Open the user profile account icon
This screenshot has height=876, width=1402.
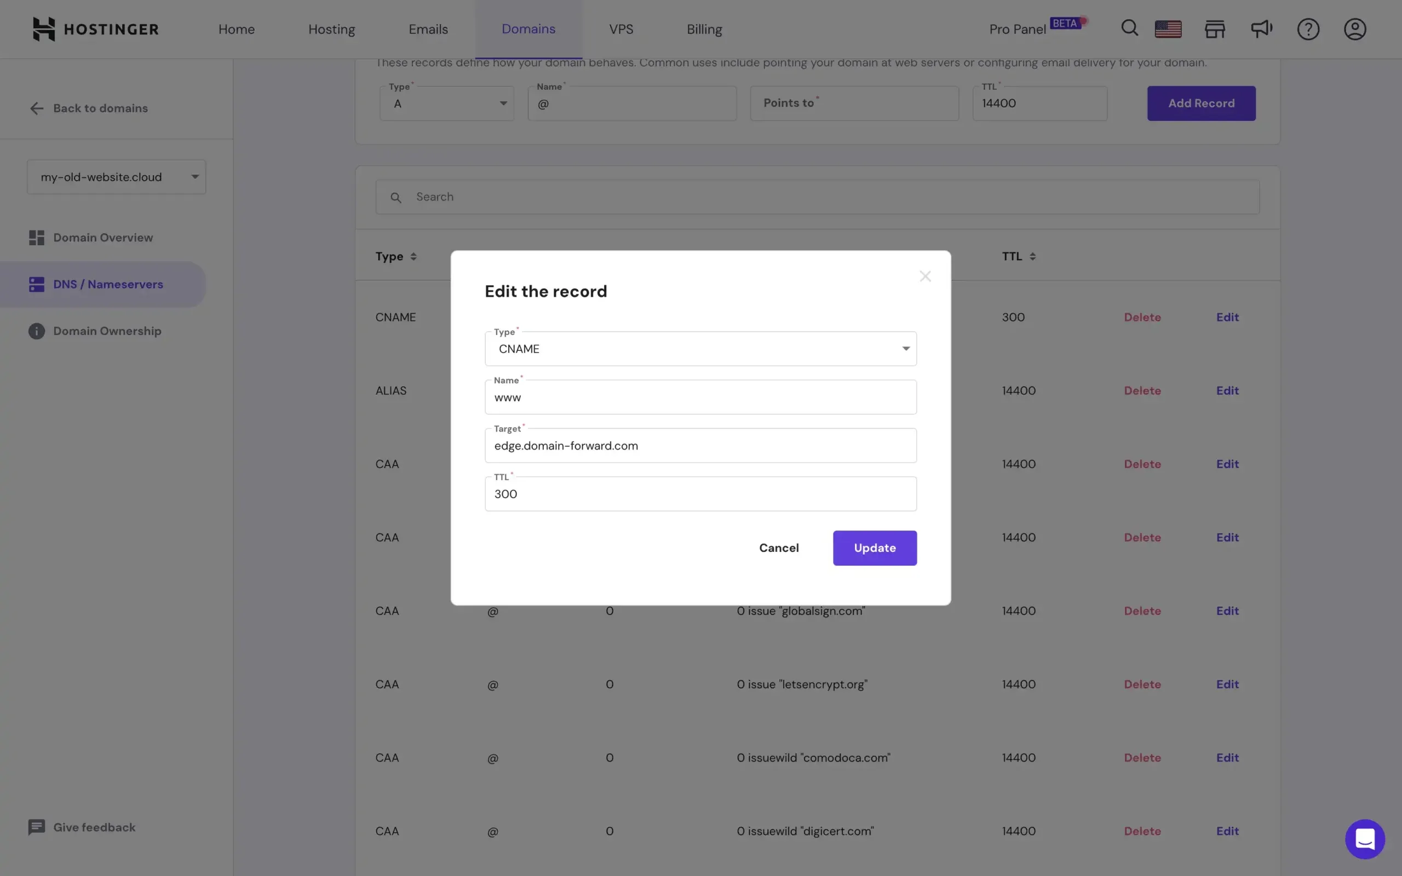coord(1354,29)
